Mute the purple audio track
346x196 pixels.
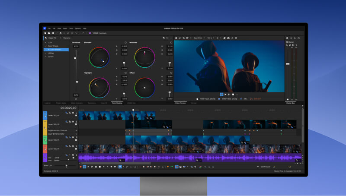73,155
